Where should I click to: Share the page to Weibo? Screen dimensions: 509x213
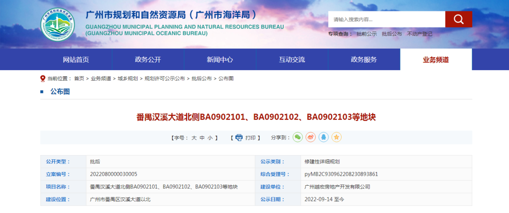point(310,137)
